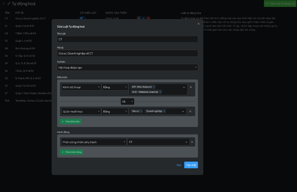
Task: Click the edit pencil icon for CT rule
Action: (139, 18)
